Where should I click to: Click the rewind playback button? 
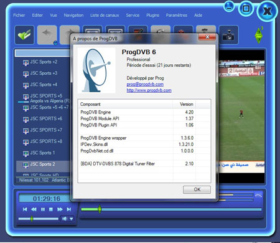(34, 209)
